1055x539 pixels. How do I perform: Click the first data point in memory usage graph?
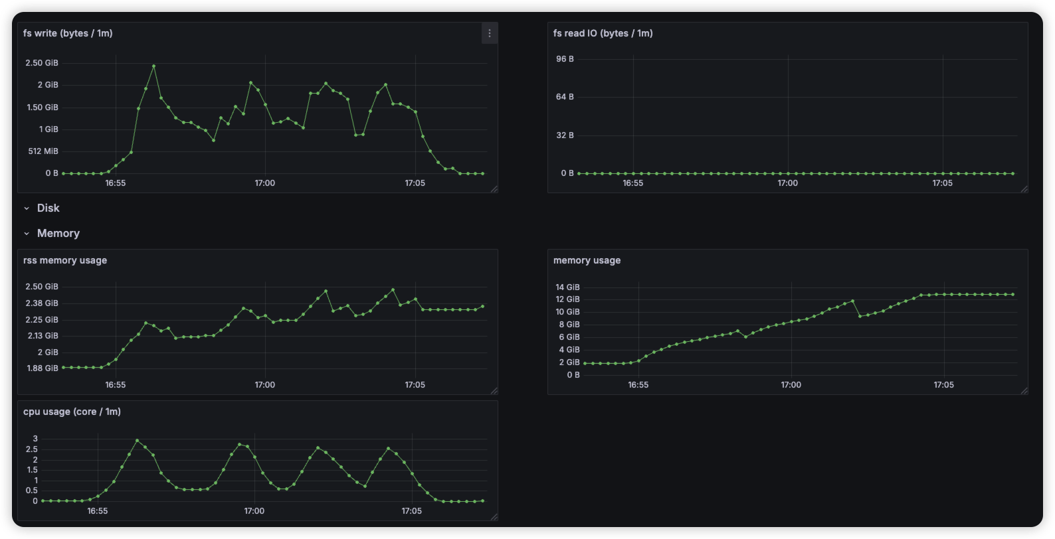click(585, 363)
